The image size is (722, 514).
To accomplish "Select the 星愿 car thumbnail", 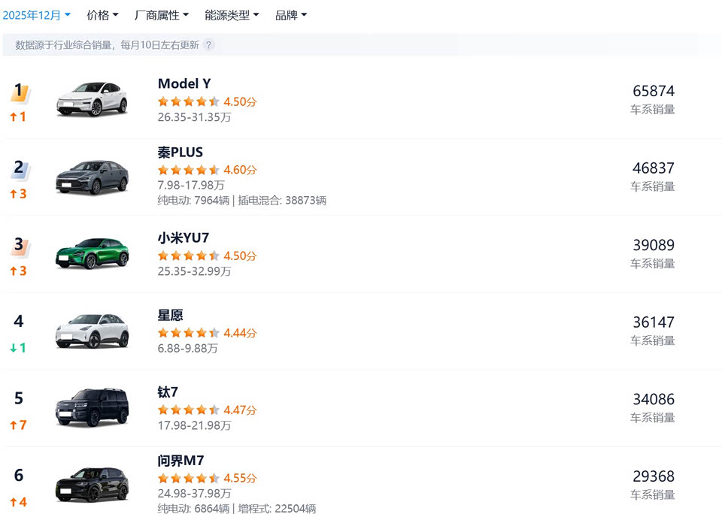I will (93, 331).
